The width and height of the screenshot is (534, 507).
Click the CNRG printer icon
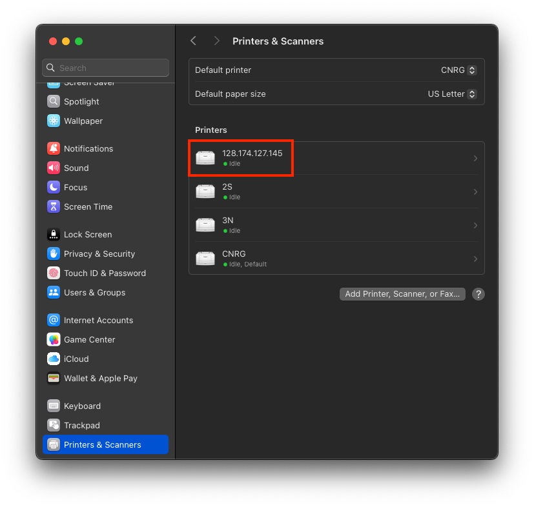(x=205, y=258)
